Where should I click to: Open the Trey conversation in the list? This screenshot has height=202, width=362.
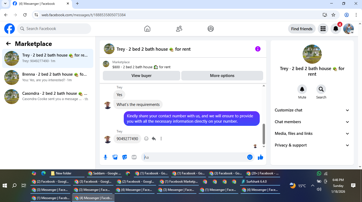tap(48, 58)
